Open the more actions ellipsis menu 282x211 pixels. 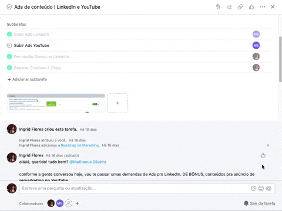coord(263,7)
